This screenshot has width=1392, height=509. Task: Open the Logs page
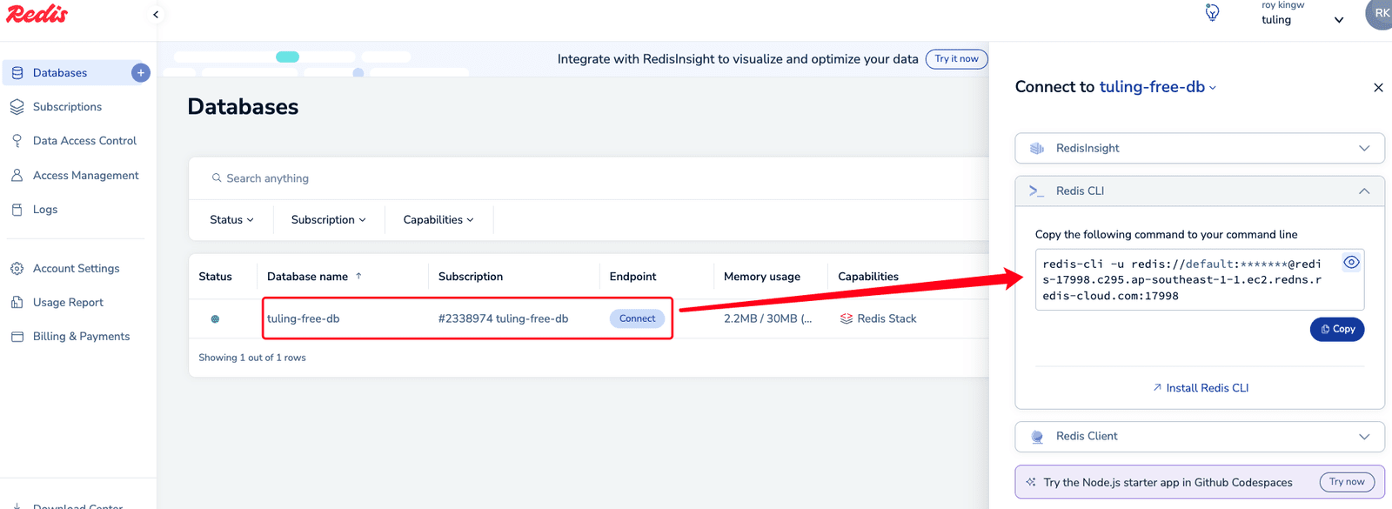45,210
